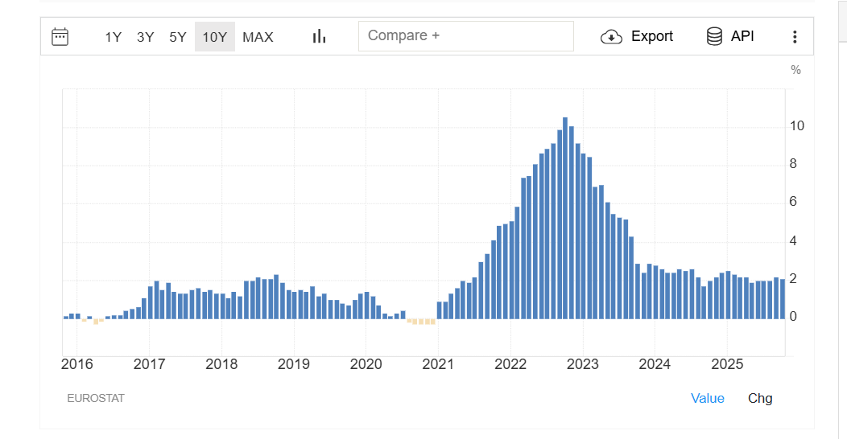The image size is (847, 439).
Task: Select the 1Y time range
Action: (x=113, y=37)
